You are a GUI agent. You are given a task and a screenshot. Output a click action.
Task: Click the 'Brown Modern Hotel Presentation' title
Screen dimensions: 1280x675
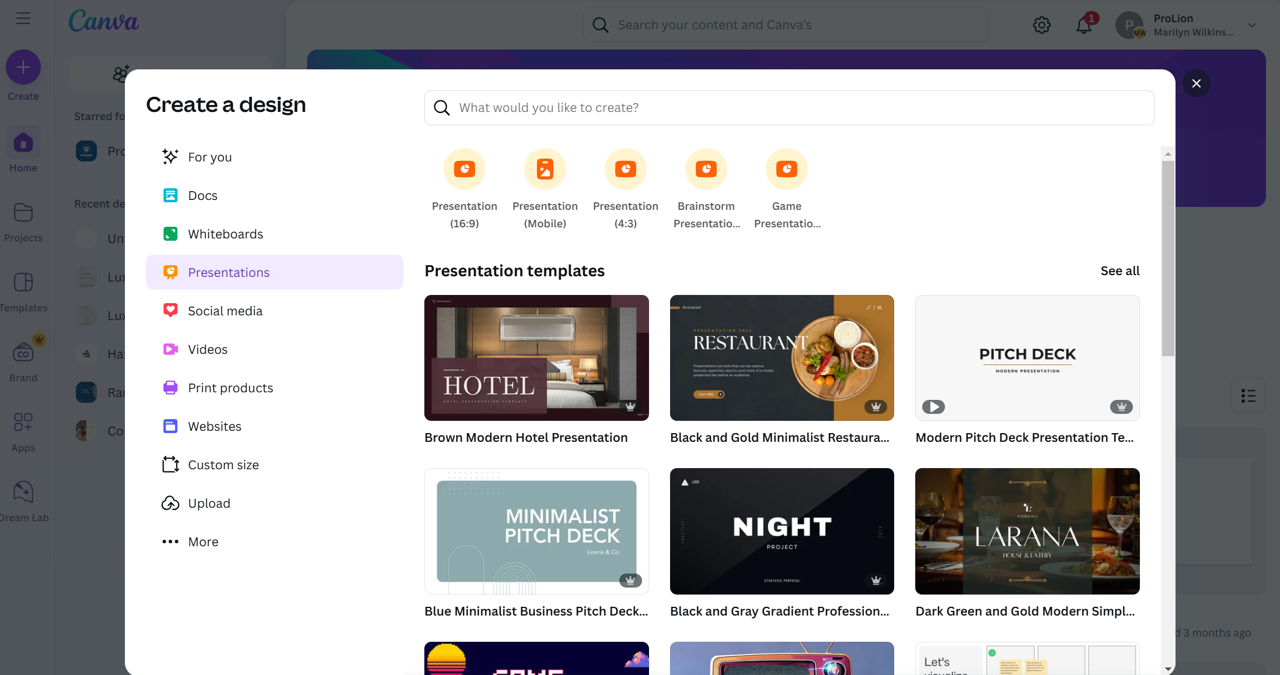[x=526, y=438]
